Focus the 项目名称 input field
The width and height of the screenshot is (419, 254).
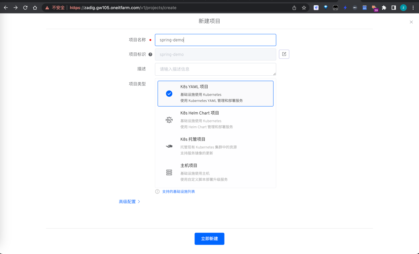[x=215, y=40]
